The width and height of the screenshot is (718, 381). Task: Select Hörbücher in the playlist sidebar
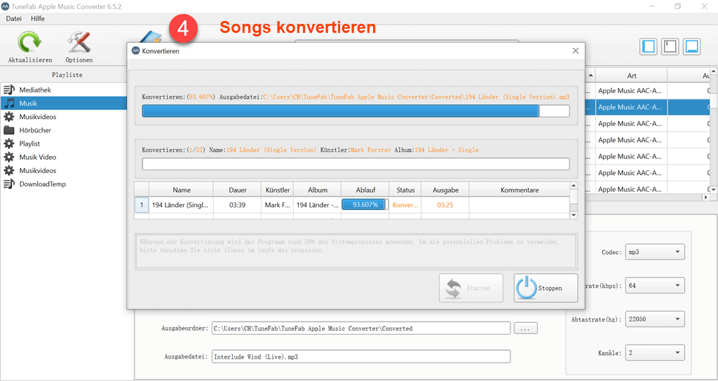35,130
